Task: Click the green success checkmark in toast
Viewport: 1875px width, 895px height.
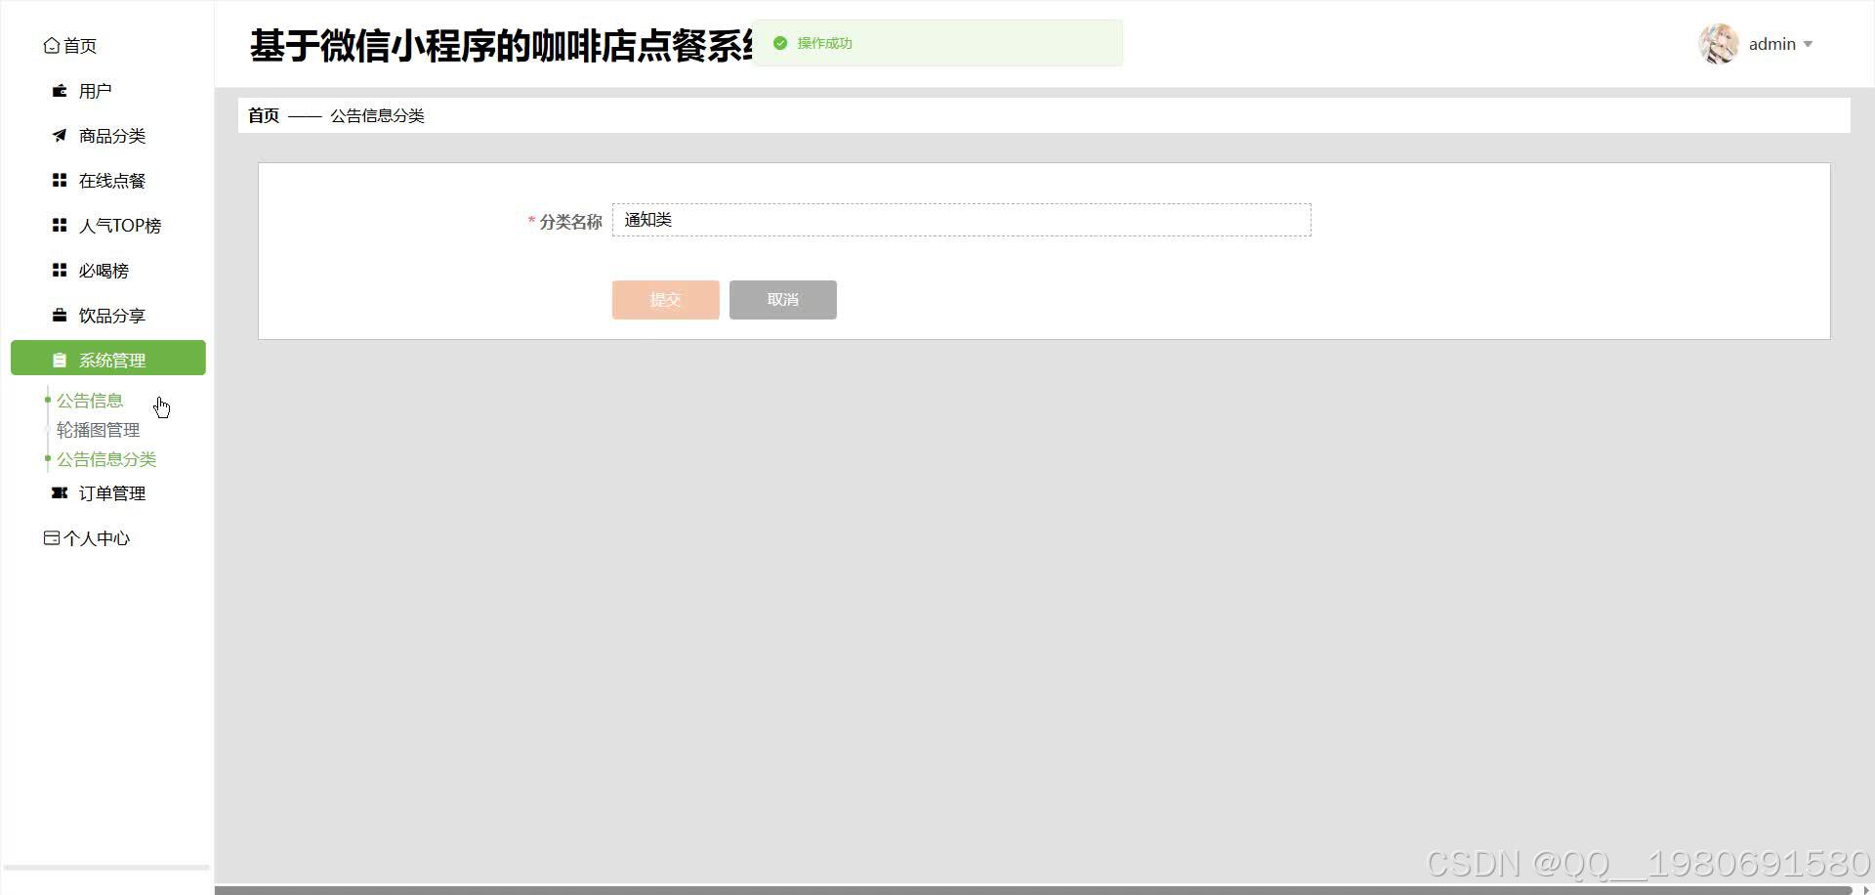Action: [x=779, y=42]
